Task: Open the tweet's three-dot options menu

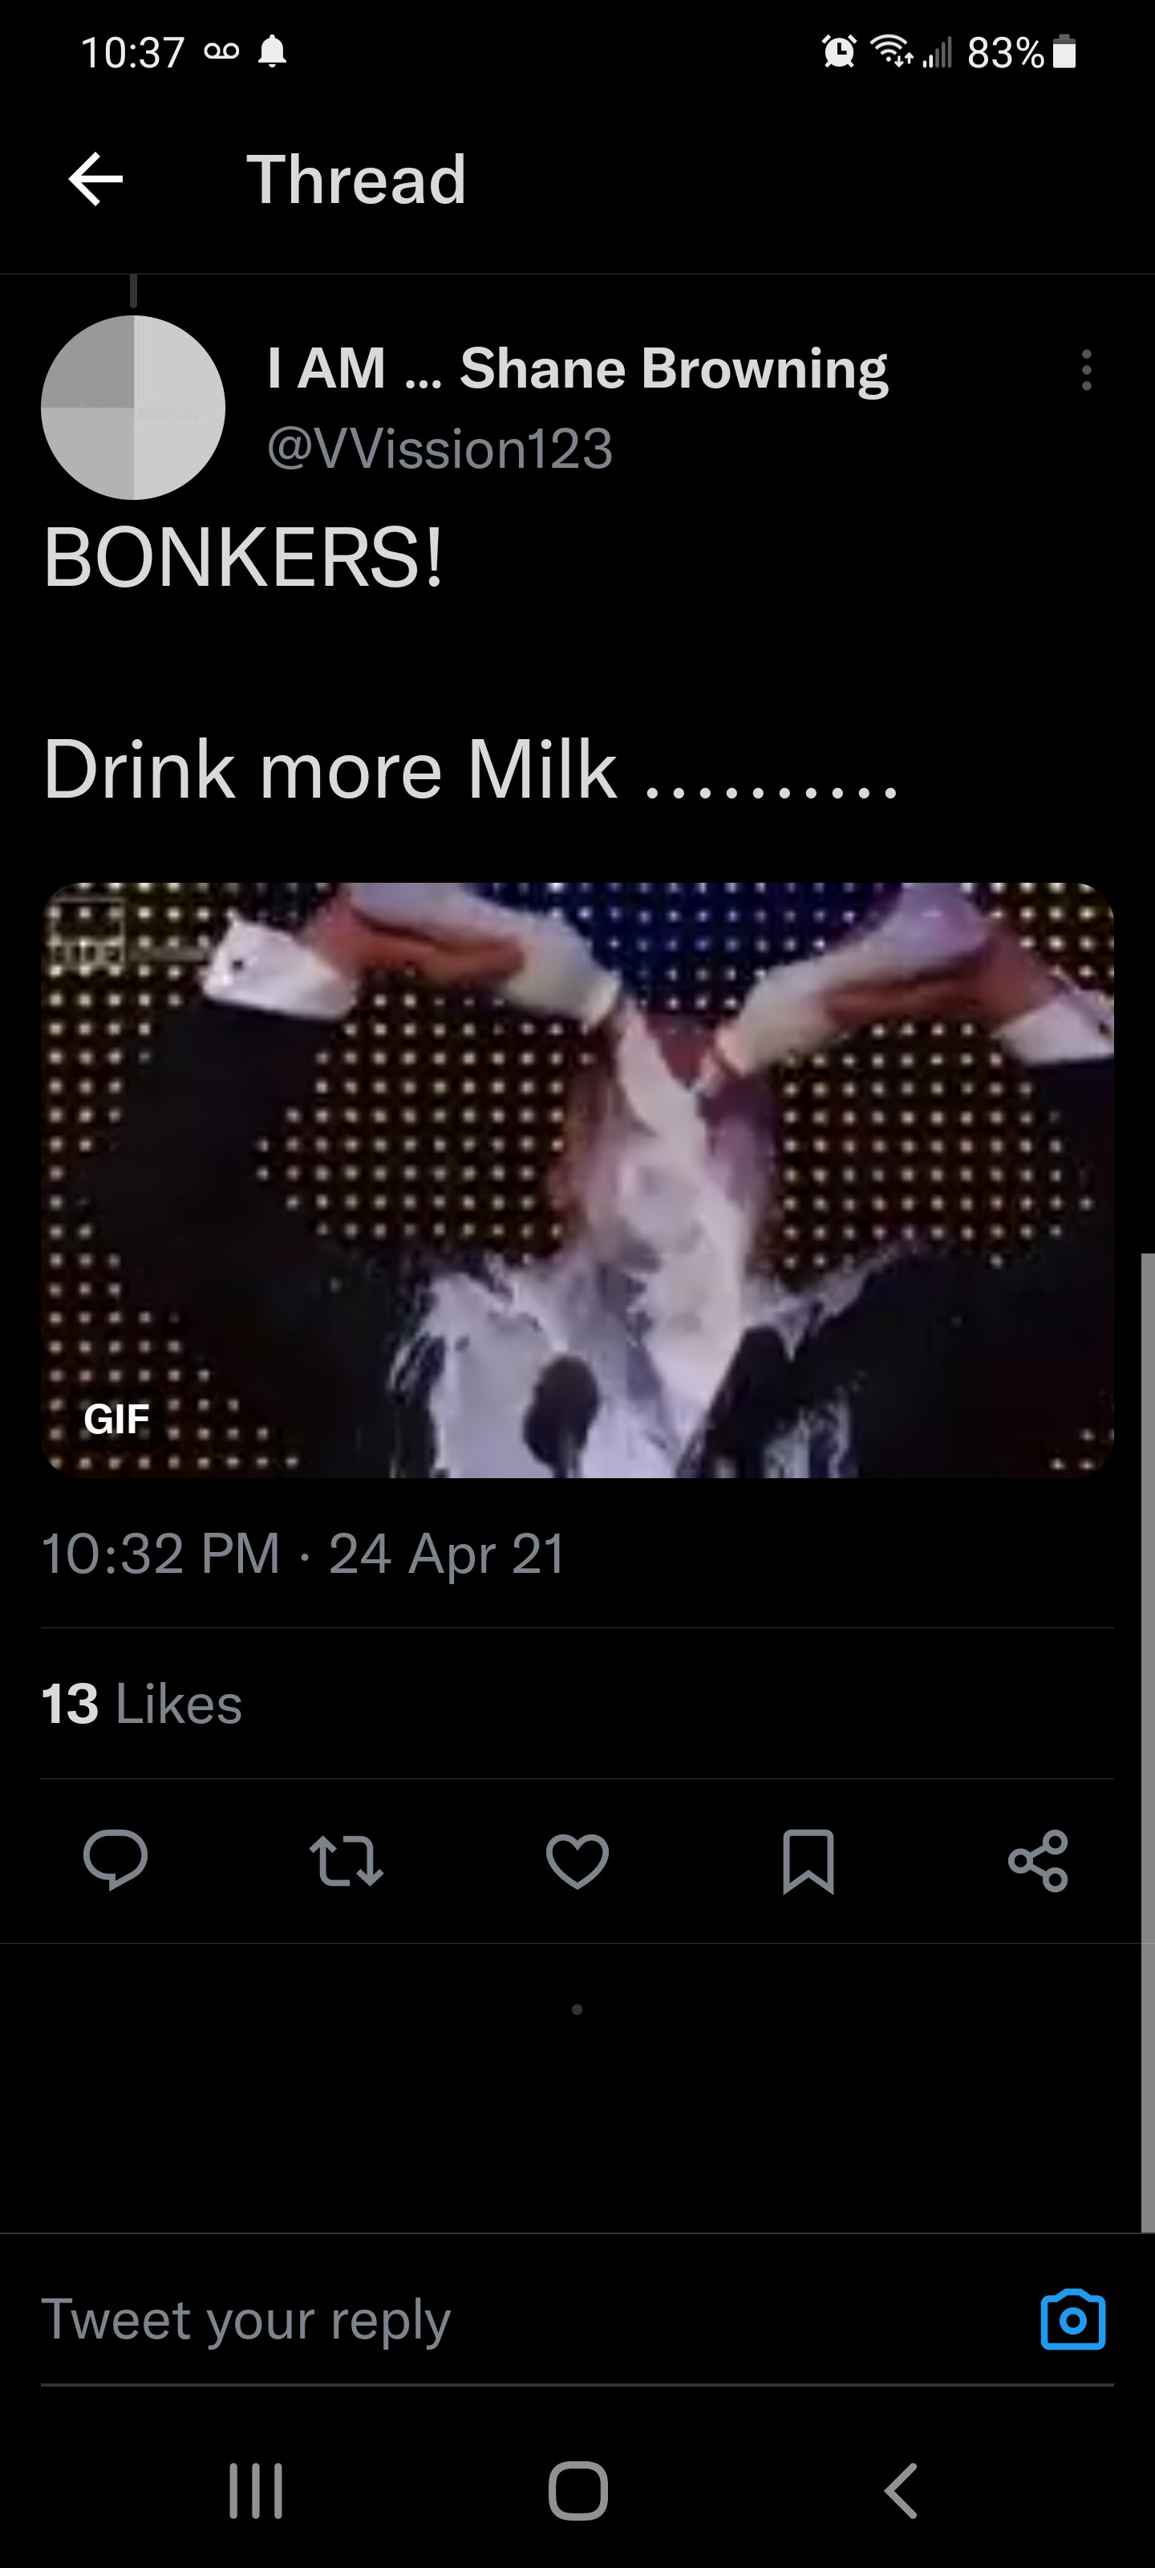Action: click(x=1086, y=370)
